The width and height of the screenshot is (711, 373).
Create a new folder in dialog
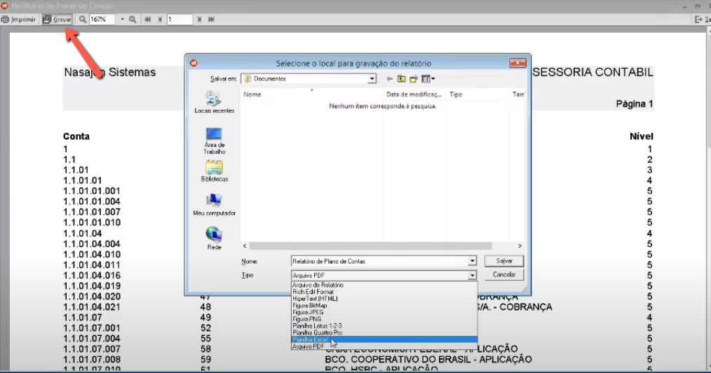(414, 79)
